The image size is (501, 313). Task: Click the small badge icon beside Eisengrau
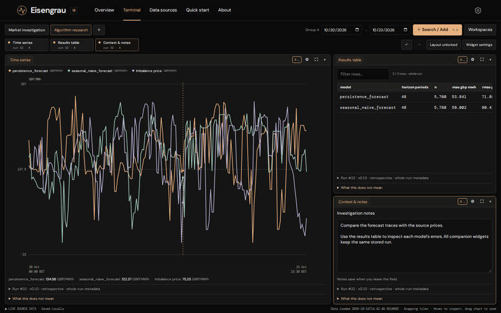click(74, 10)
